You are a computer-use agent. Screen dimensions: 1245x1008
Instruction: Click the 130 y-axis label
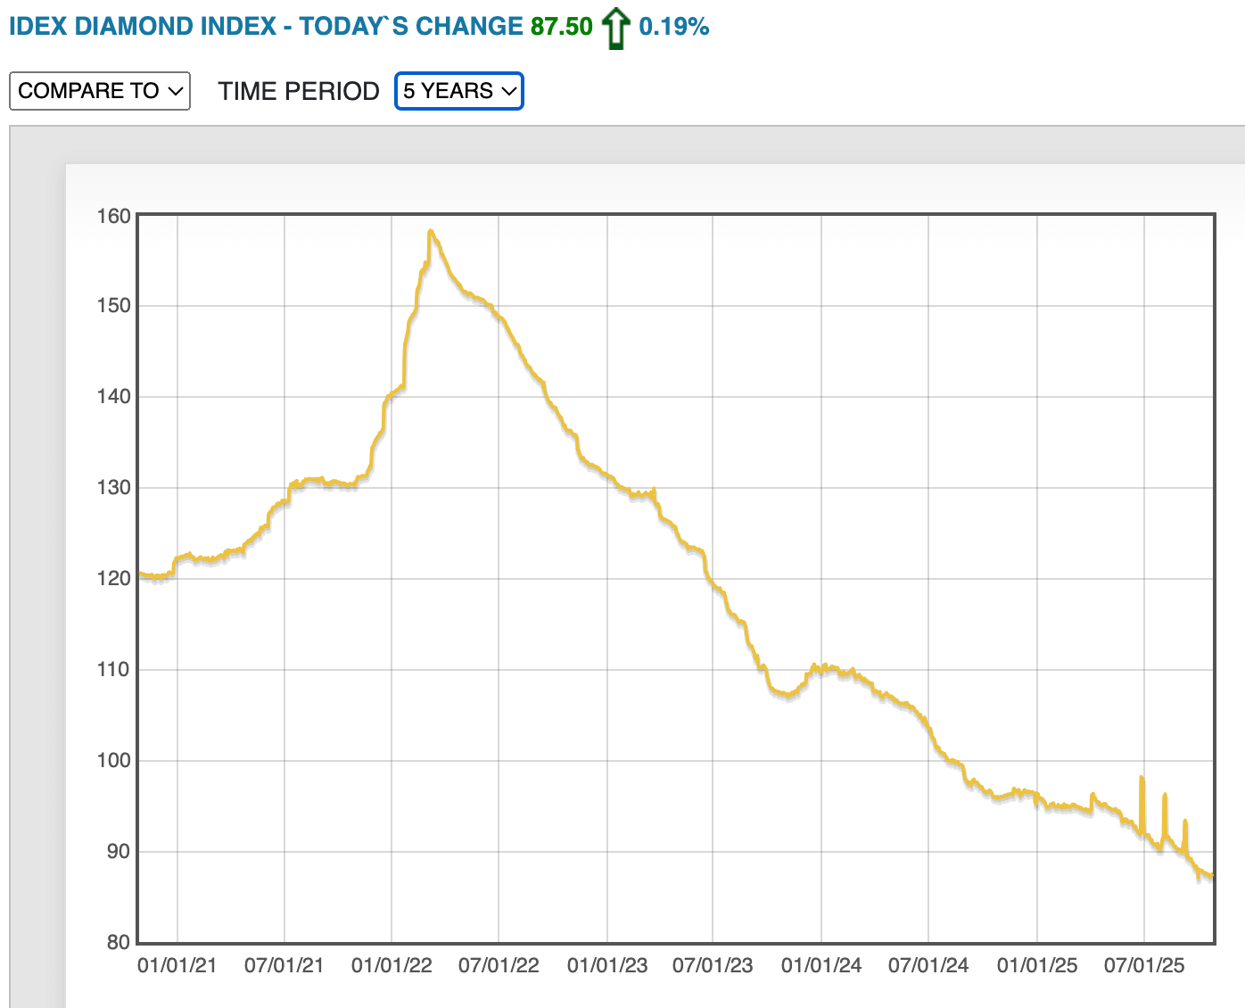[113, 488]
